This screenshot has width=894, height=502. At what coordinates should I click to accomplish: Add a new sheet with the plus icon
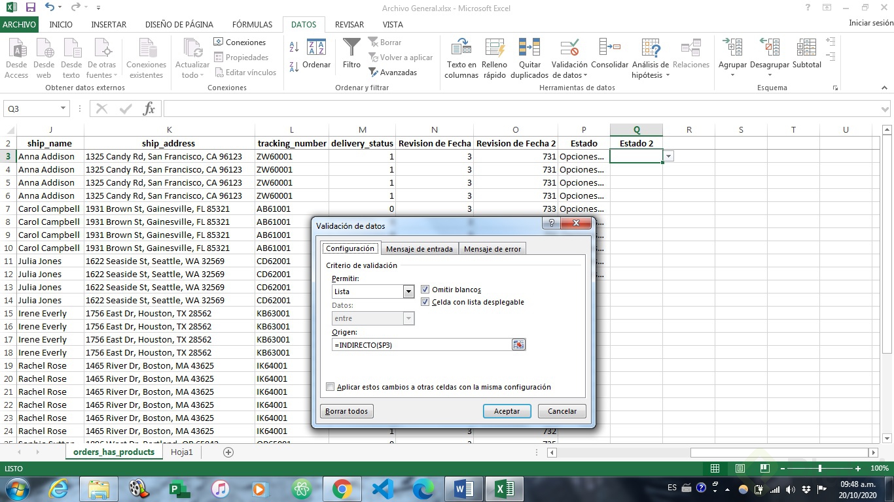pyautogui.click(x=228, y=452)
